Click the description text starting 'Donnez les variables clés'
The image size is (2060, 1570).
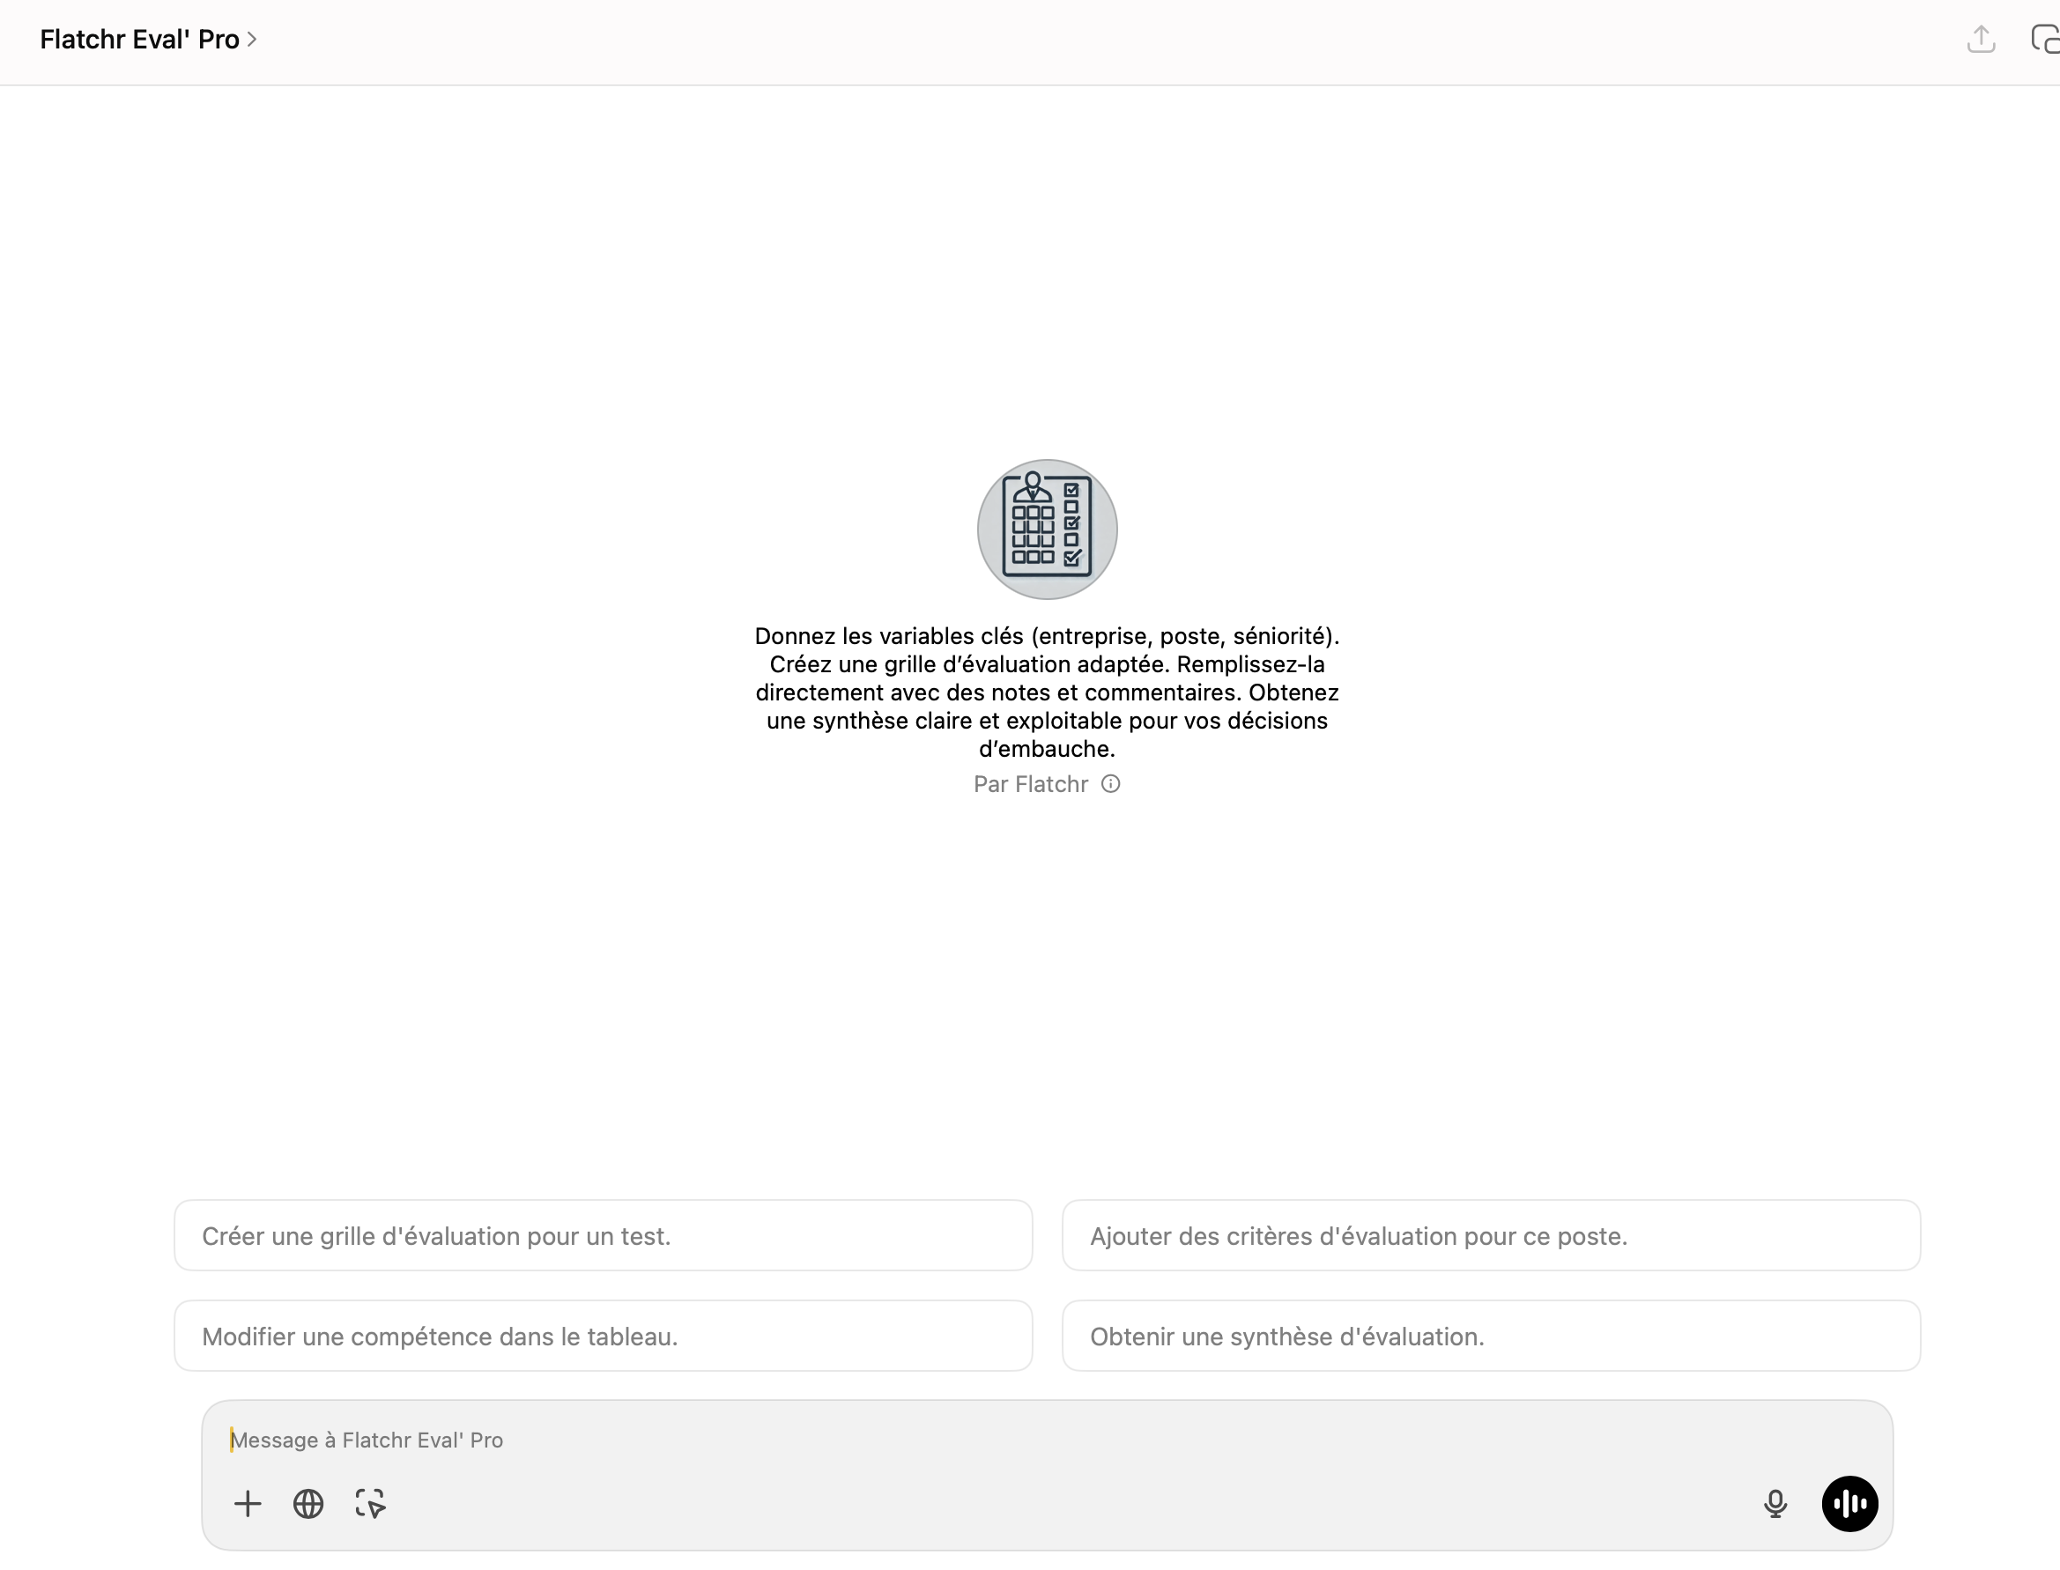(x=1047, y=692)
